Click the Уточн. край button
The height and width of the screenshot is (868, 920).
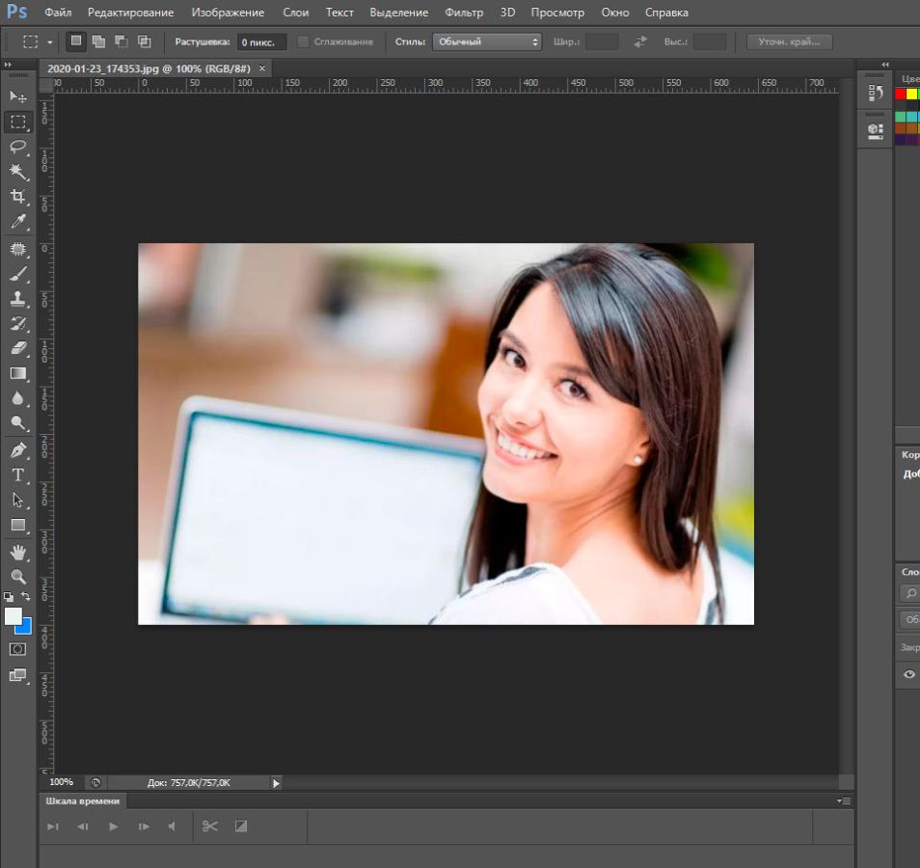789,41
